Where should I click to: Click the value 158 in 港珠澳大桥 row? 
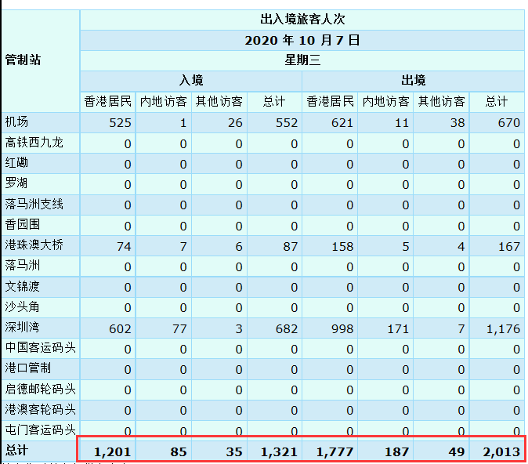tap(342, 247)
